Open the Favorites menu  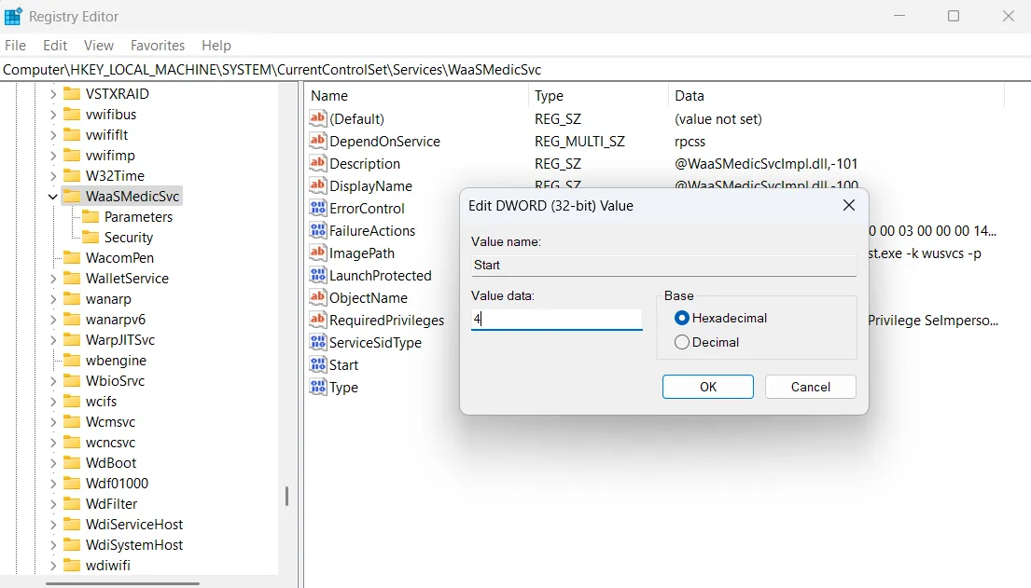[157, 45]
